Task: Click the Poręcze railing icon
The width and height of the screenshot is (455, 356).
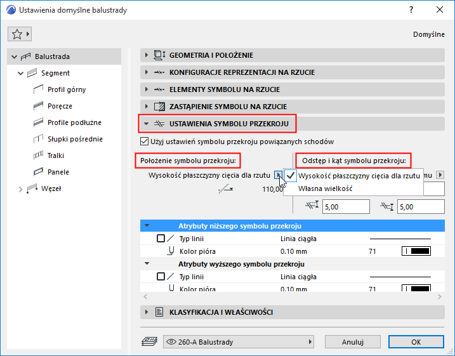Action: click(x=38, y=106)
